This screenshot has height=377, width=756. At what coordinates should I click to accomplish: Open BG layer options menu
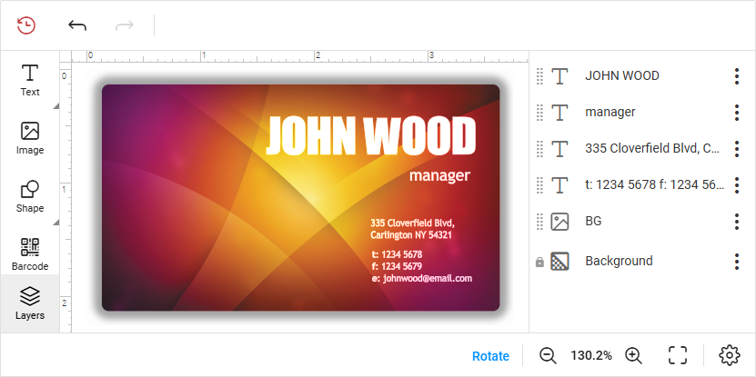737,222
